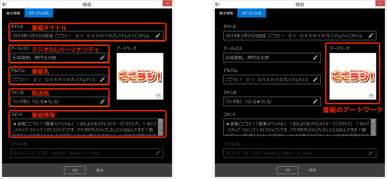Viewport: 387px width, 179px height.
Task: Switch to タグ・ファイル名 tab in right window
Action: [x=252, y=13]
